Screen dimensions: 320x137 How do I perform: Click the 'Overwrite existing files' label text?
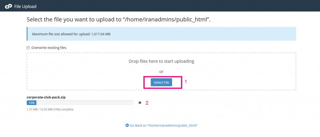49,48
